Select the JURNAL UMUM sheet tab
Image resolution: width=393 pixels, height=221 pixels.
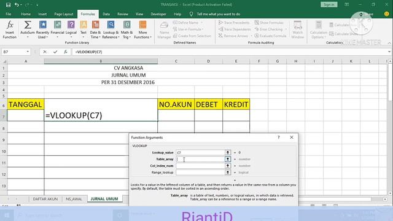coord(104,199)
